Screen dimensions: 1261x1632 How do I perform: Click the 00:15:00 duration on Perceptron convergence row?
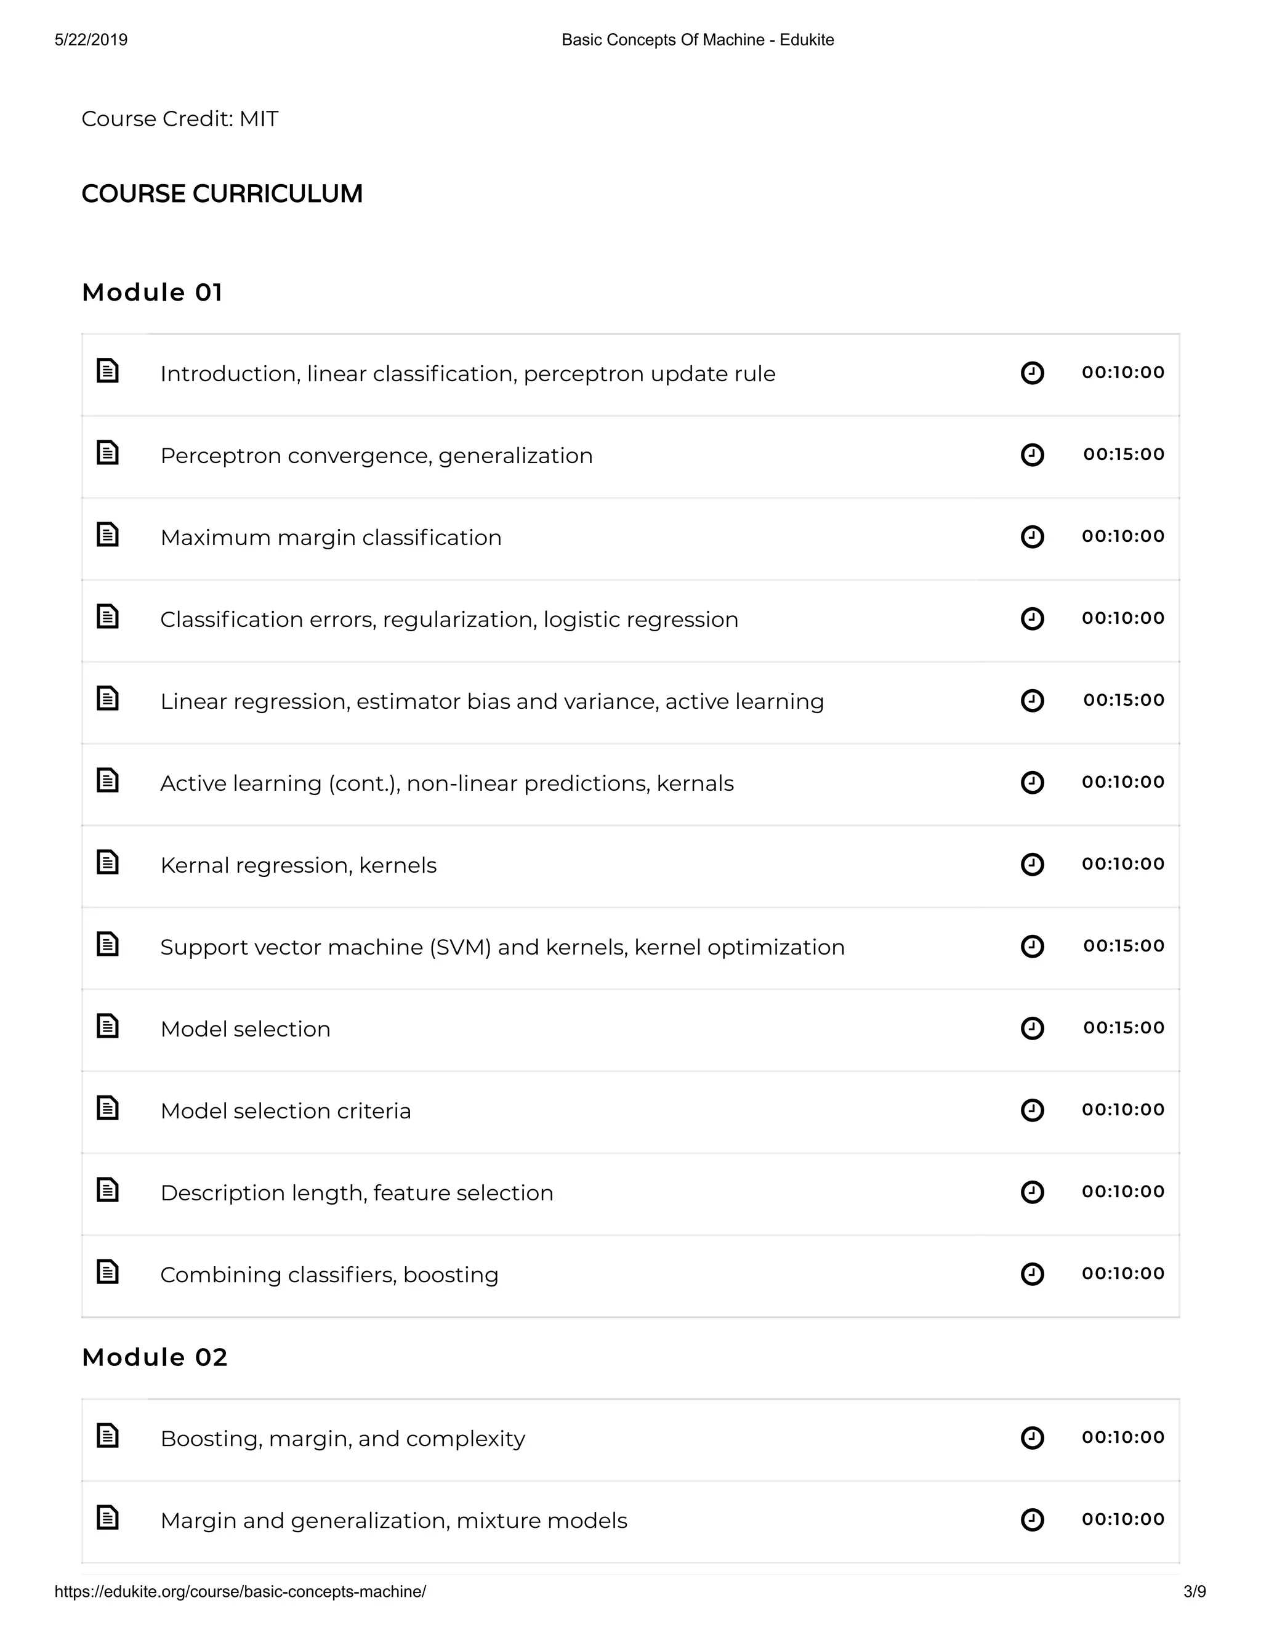pyautogui.click(x=1124, y=454)
